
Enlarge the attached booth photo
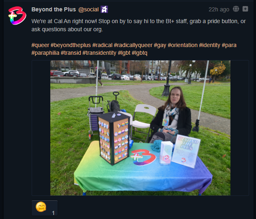tap(140, 128)
